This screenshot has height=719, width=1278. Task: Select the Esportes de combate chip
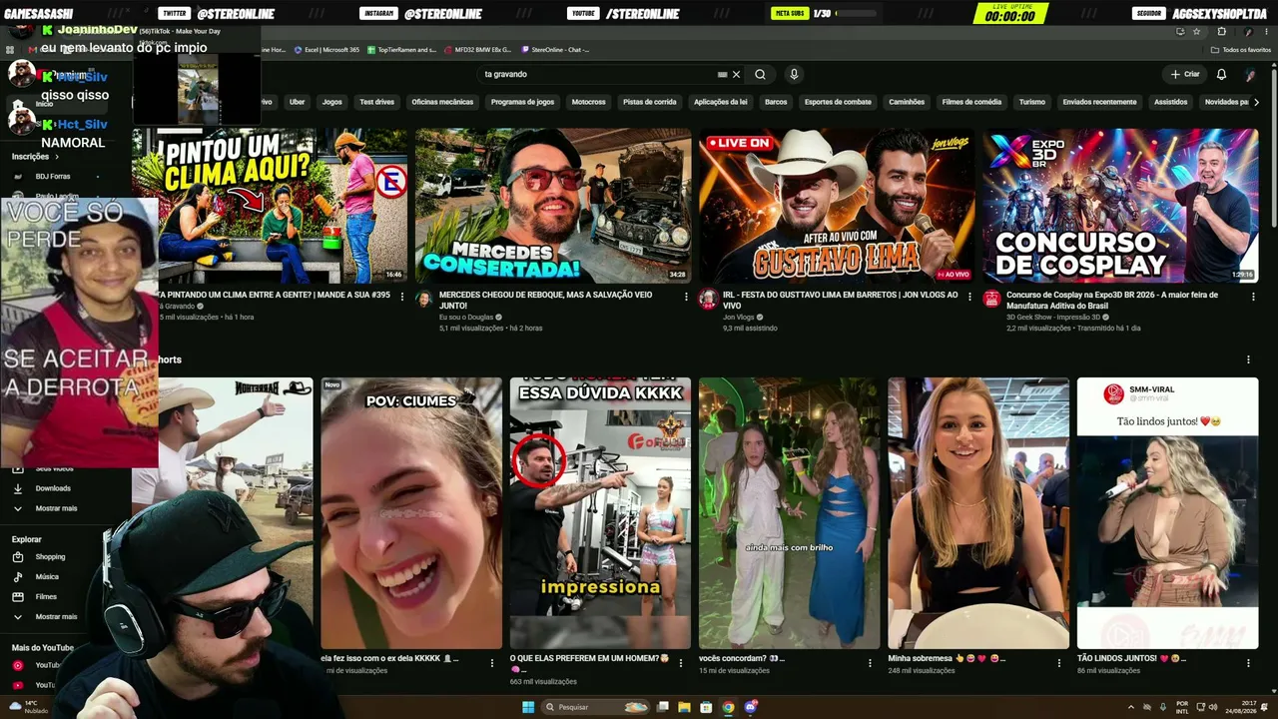coord(838,102)
